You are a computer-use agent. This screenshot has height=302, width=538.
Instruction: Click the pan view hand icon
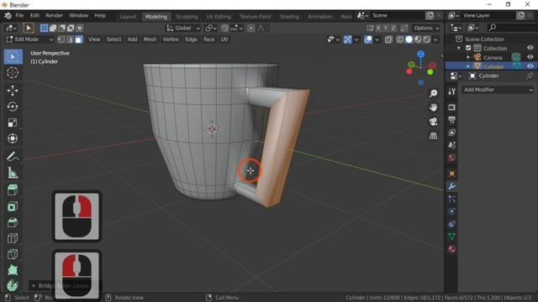[434, 107]
